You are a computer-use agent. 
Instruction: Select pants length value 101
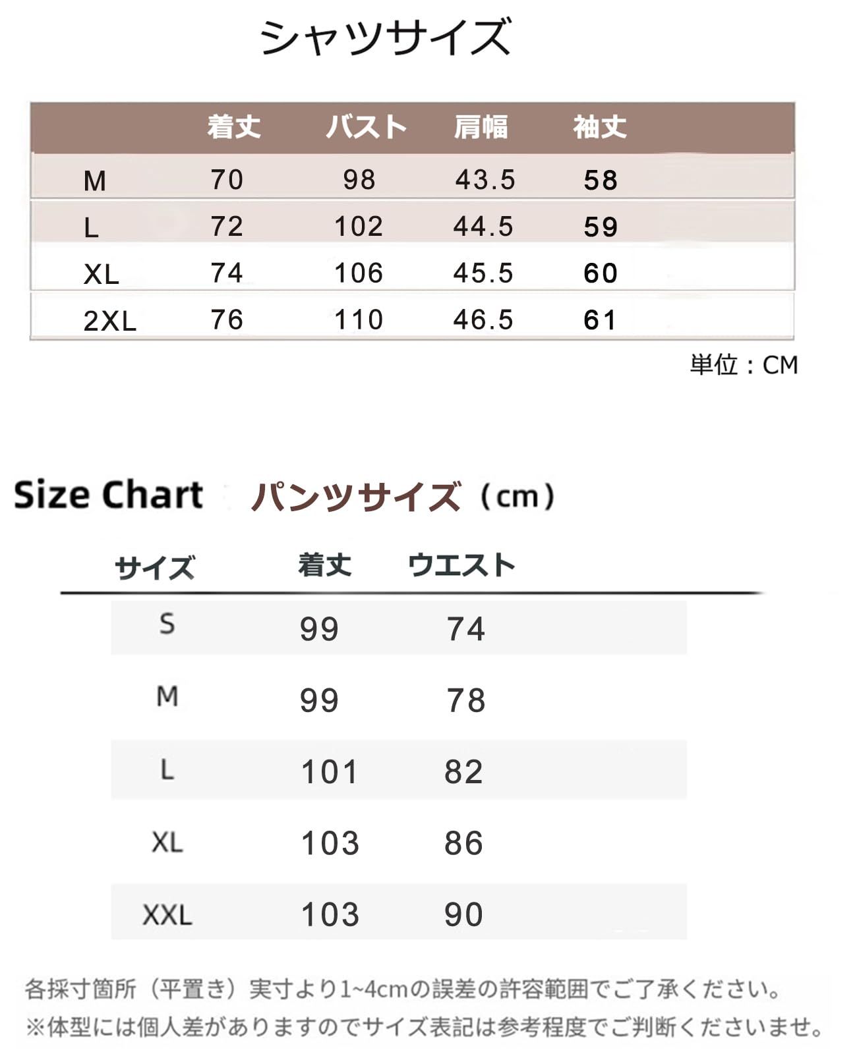pos(330,772)
